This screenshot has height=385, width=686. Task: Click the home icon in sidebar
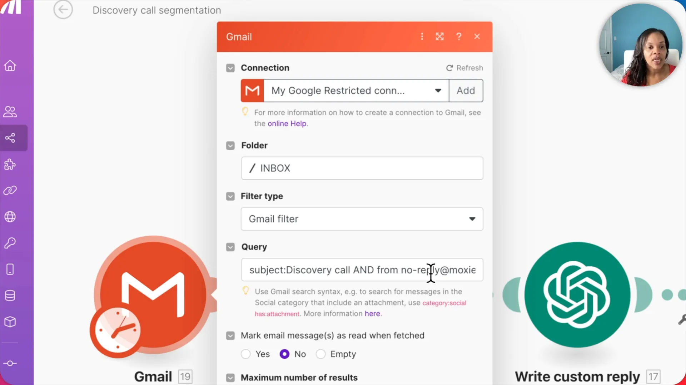pos(10,65)
